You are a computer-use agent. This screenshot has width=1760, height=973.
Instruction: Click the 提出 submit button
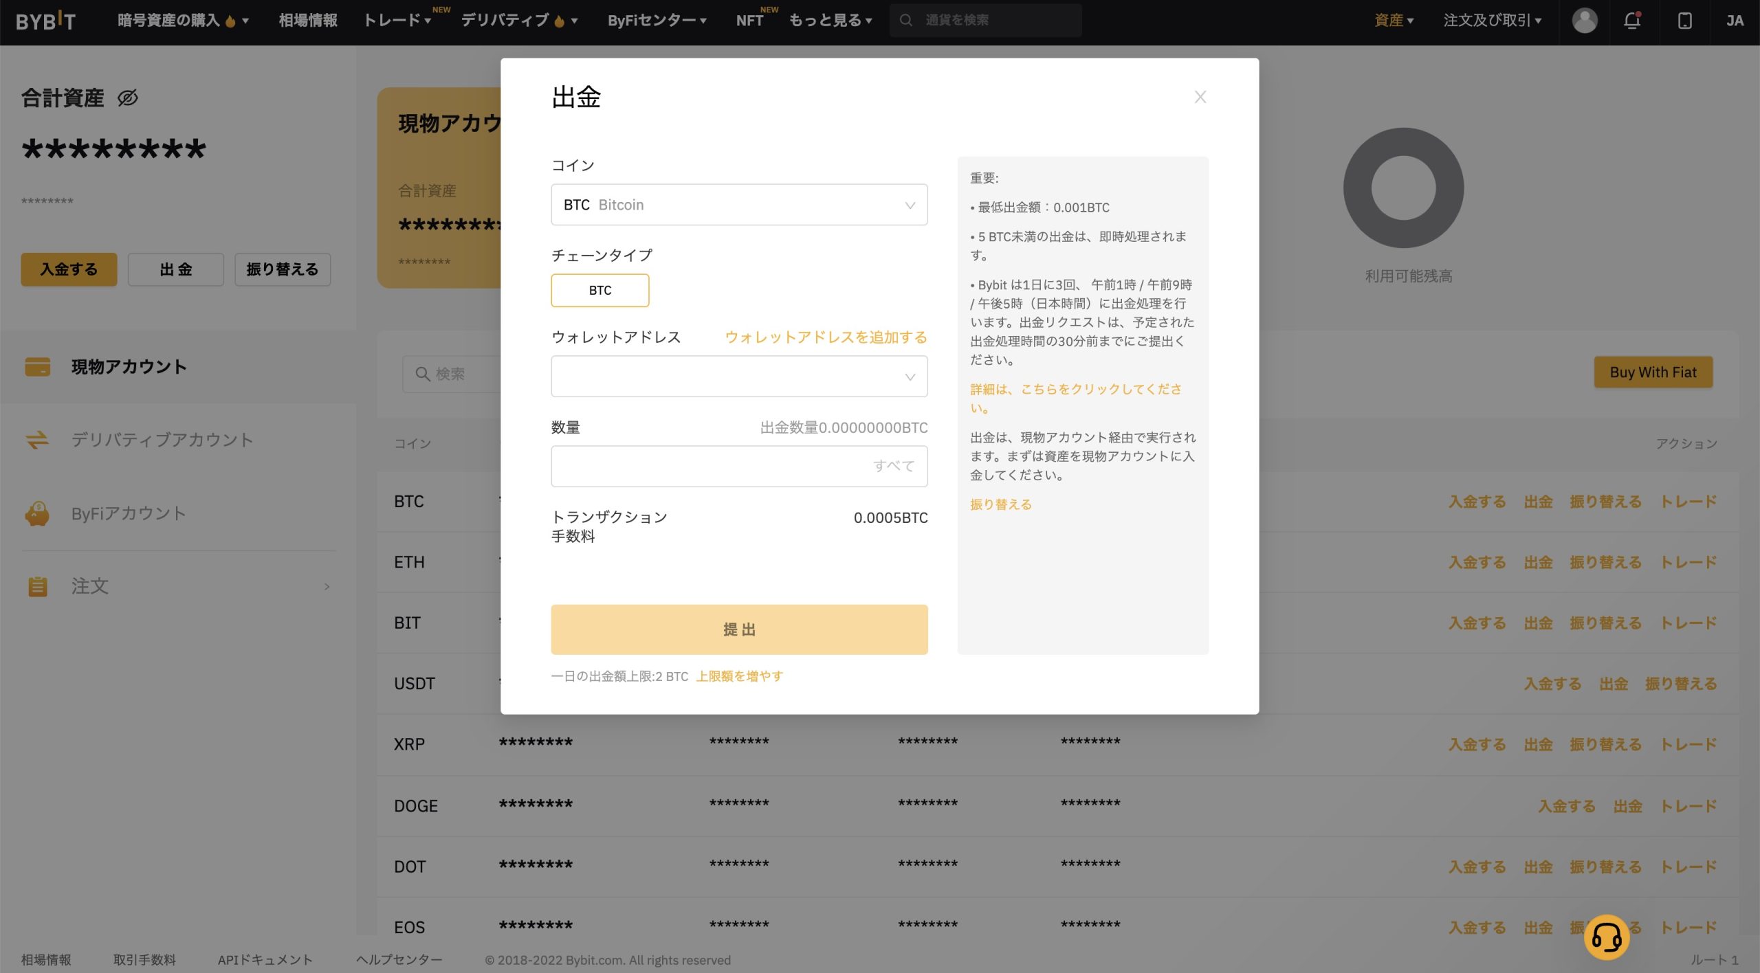click(738, 629)
